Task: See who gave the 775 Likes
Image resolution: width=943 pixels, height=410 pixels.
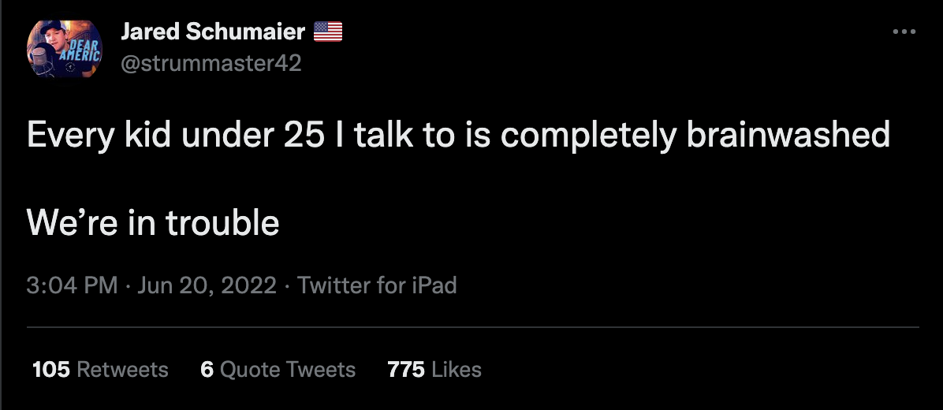Action: point(434,369)
